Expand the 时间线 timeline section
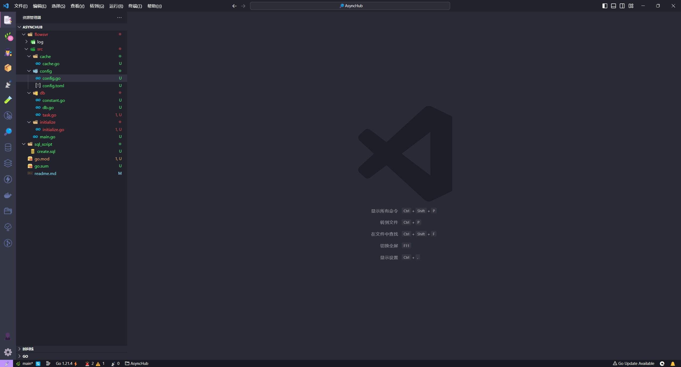This screenshot has height=367, width=681. 28,349
